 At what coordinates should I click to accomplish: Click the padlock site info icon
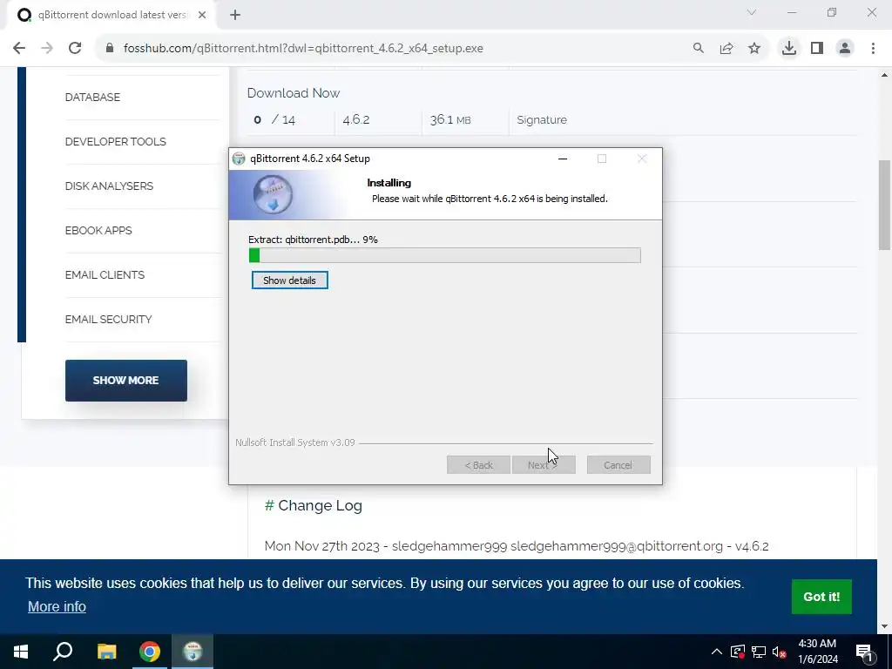coord(110,49)
